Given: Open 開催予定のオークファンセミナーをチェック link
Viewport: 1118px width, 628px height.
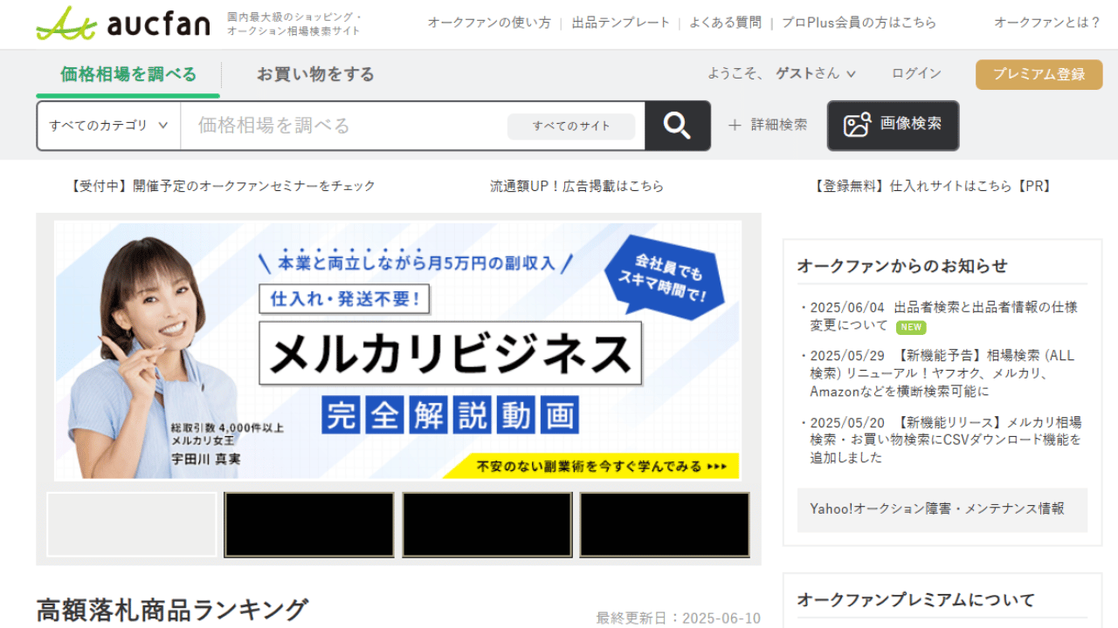Looking at the screenshot, I should [222, 186].
